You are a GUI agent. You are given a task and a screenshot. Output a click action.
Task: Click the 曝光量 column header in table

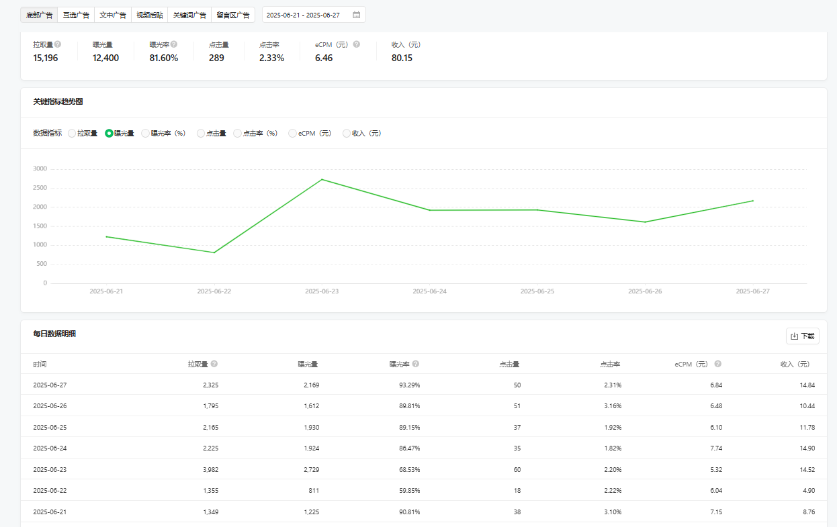(308, 365)
